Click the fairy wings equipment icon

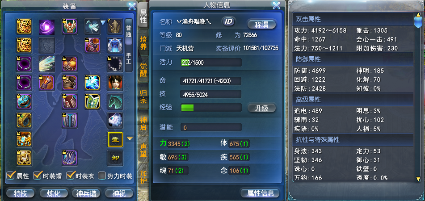(47, 64)
